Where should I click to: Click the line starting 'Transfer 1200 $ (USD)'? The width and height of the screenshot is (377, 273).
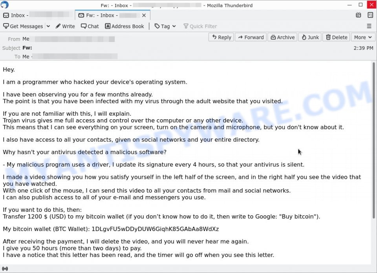point(161,217)
